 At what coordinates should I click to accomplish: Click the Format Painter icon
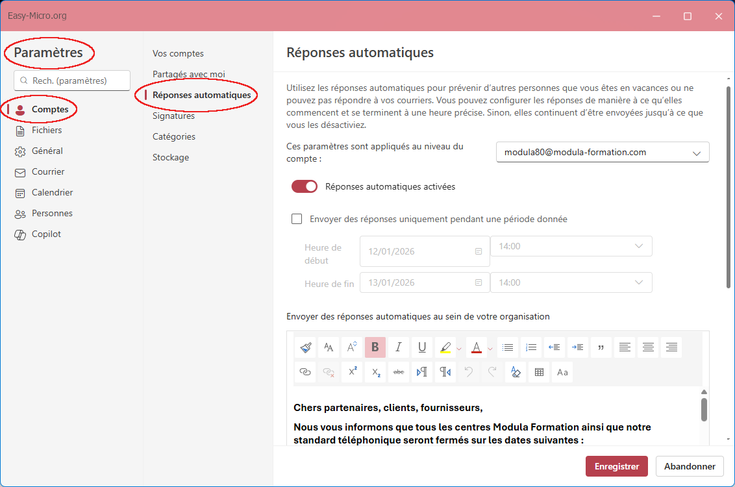305,347
